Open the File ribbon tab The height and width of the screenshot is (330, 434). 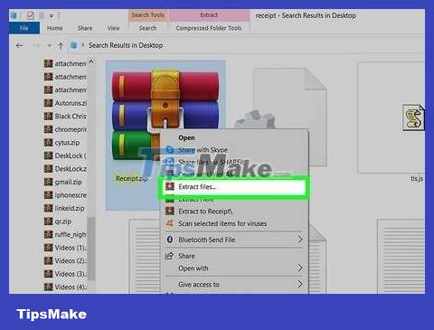(x=24, y=28)
